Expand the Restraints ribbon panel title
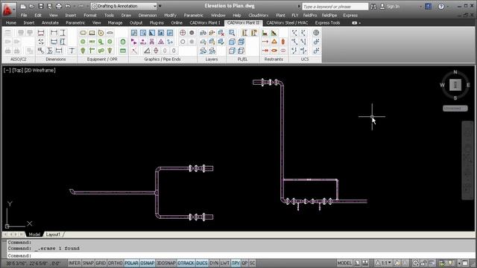 (x=274, y=60)
